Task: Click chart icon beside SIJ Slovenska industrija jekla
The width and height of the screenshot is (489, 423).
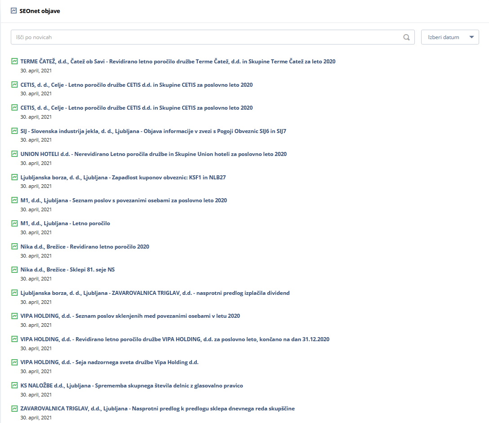Action: (14, 131)
